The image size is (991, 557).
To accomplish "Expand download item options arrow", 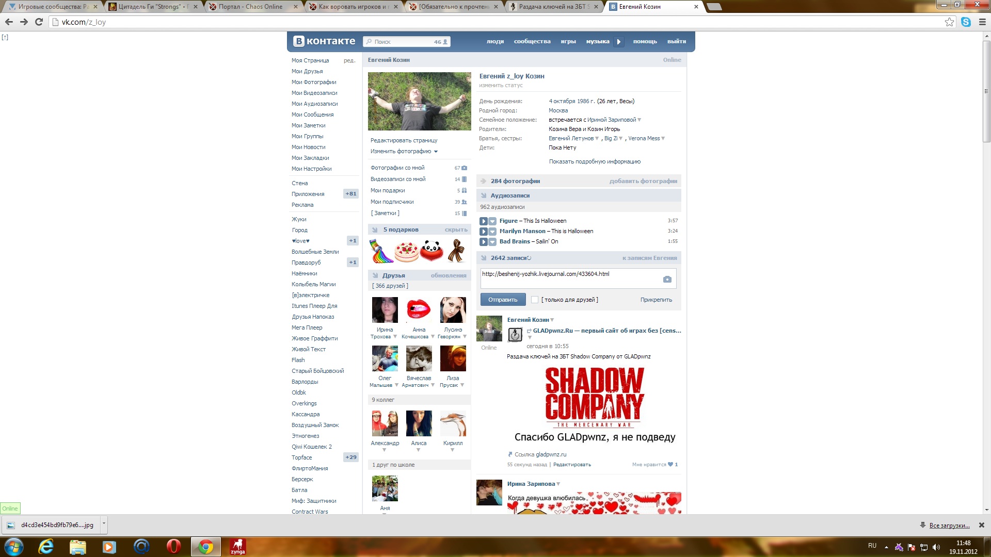I will click(x=104, y=523).
